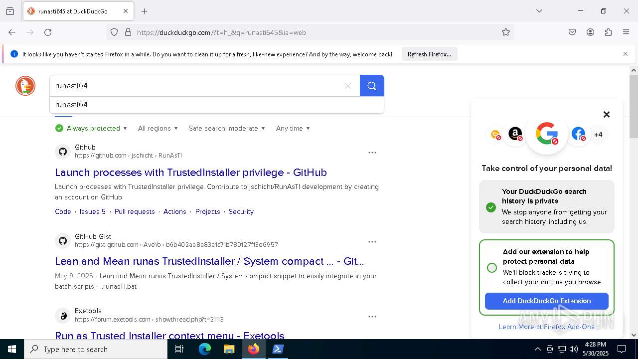Viewport: 638px width, 359px height.
Task: Click the page vertical scrollbar
Action: 634,106
